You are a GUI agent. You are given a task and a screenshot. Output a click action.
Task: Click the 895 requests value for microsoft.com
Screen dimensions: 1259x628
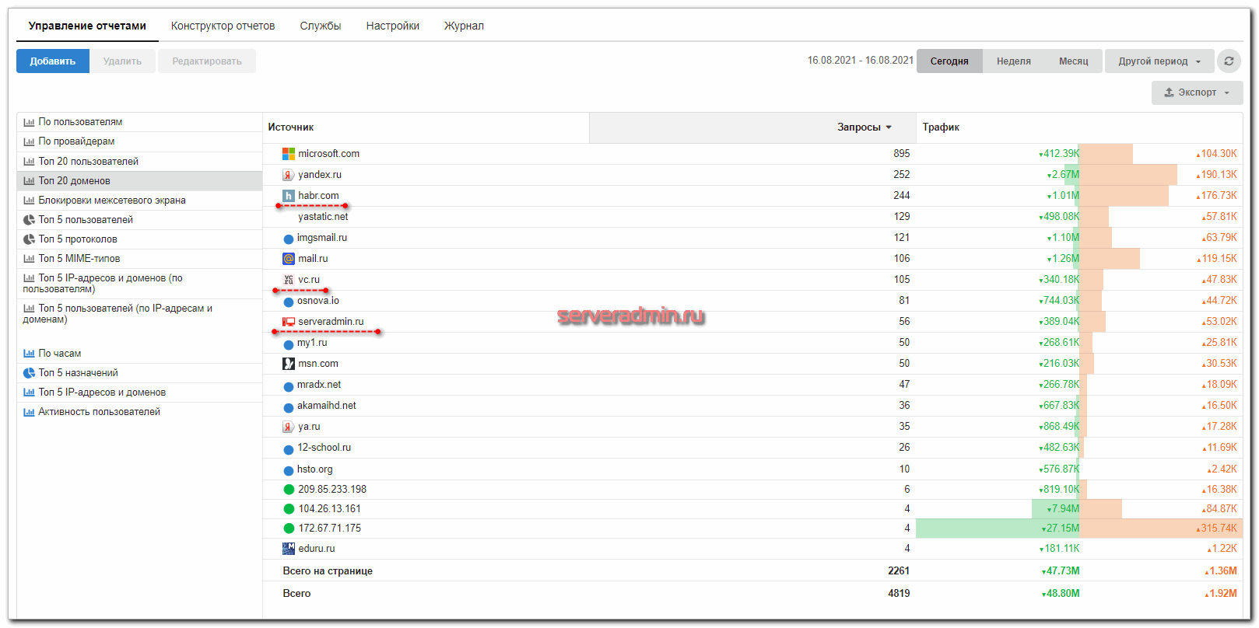click(x=902, y=154)
